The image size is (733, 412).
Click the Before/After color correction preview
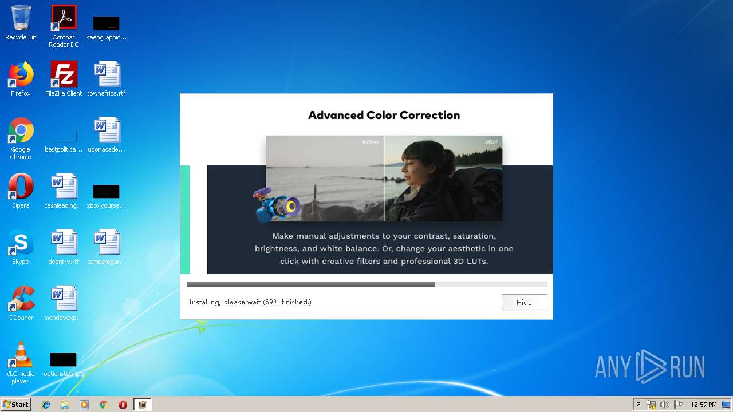click(x=384, y=179)
